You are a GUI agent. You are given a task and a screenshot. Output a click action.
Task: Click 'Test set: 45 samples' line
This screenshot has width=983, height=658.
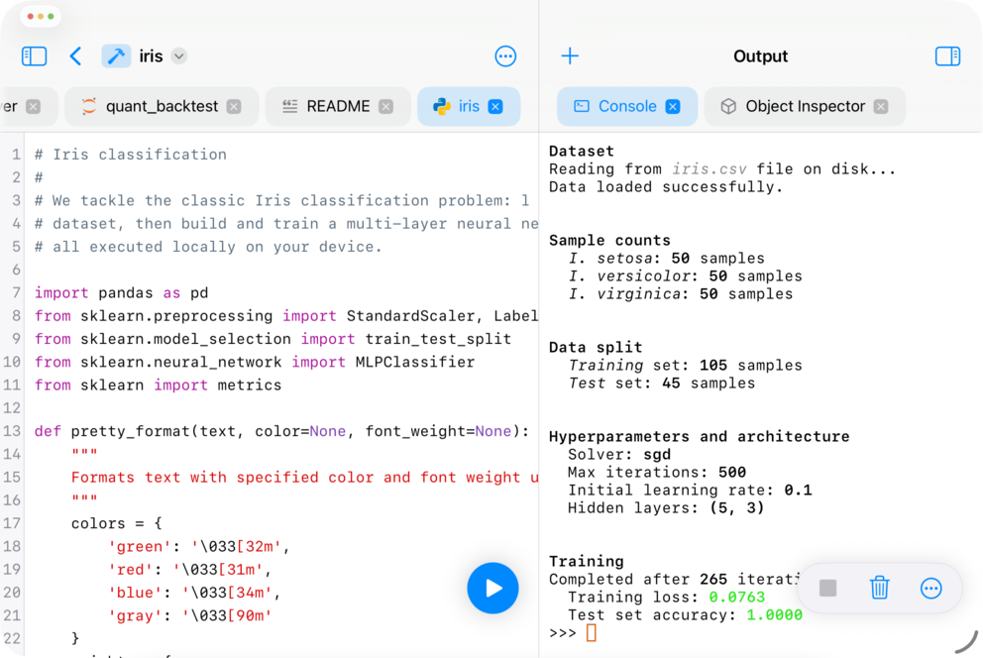[x=661, y=383]
